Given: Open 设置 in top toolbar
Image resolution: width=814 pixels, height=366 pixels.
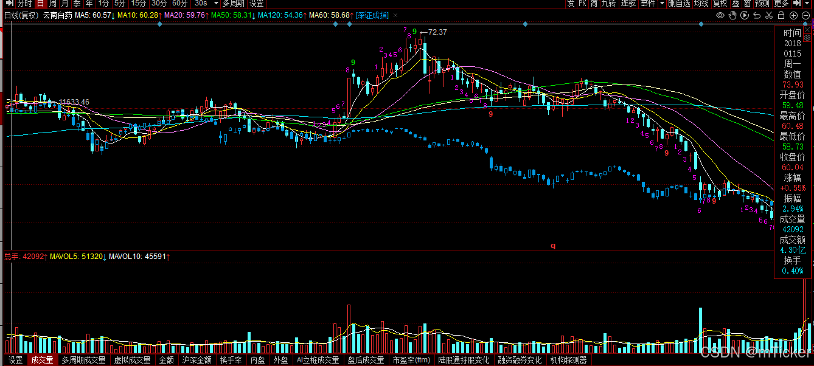Looking at the screenshot, I should [x=256, y=4].
